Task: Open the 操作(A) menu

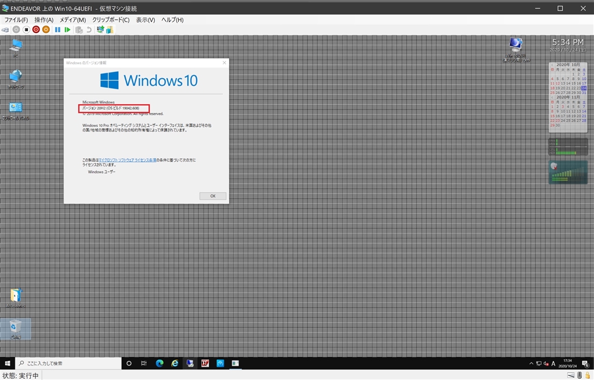Action: point(44,20)
